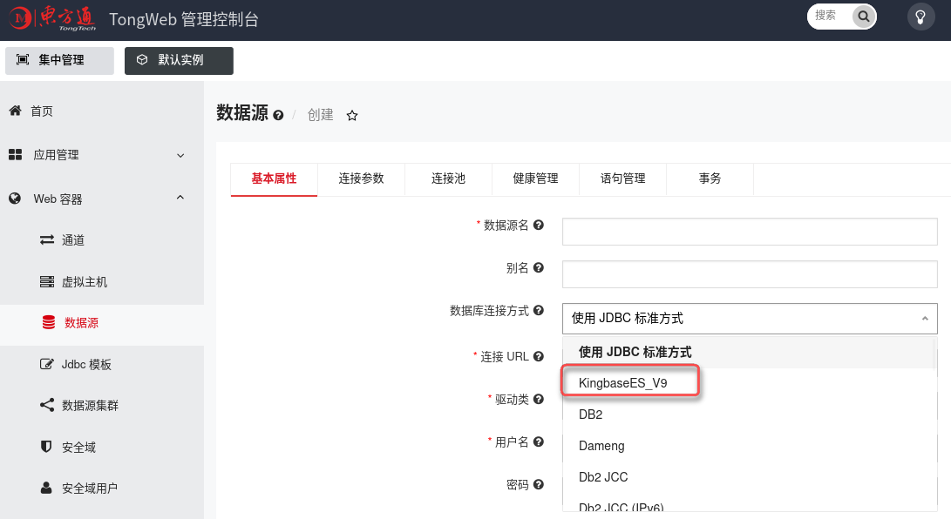Click the 集中管理 button
The image size is (951, 519).
point(59,61)
